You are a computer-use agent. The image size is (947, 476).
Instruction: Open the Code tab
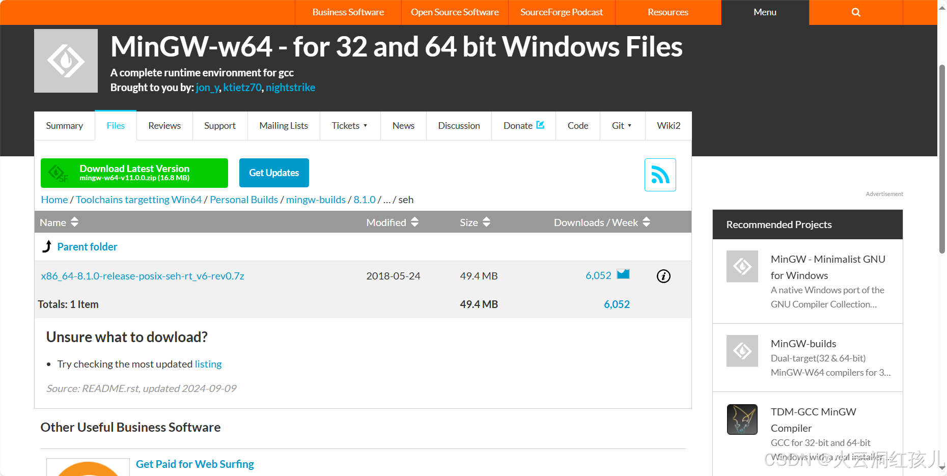click(578, 126)
